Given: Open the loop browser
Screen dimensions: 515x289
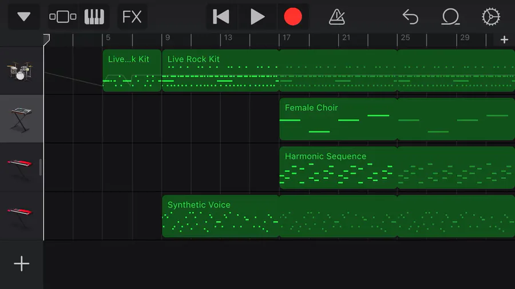Looking at the screenshot, I should tap(450, 17).
